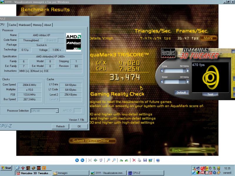This screenshot has height=176, width=235.
Task: Decrease Core clock with left arrow
Action: pyautogui.click(x=162, y=71)
